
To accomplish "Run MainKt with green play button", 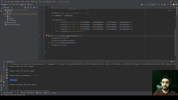I will (159, 4).
